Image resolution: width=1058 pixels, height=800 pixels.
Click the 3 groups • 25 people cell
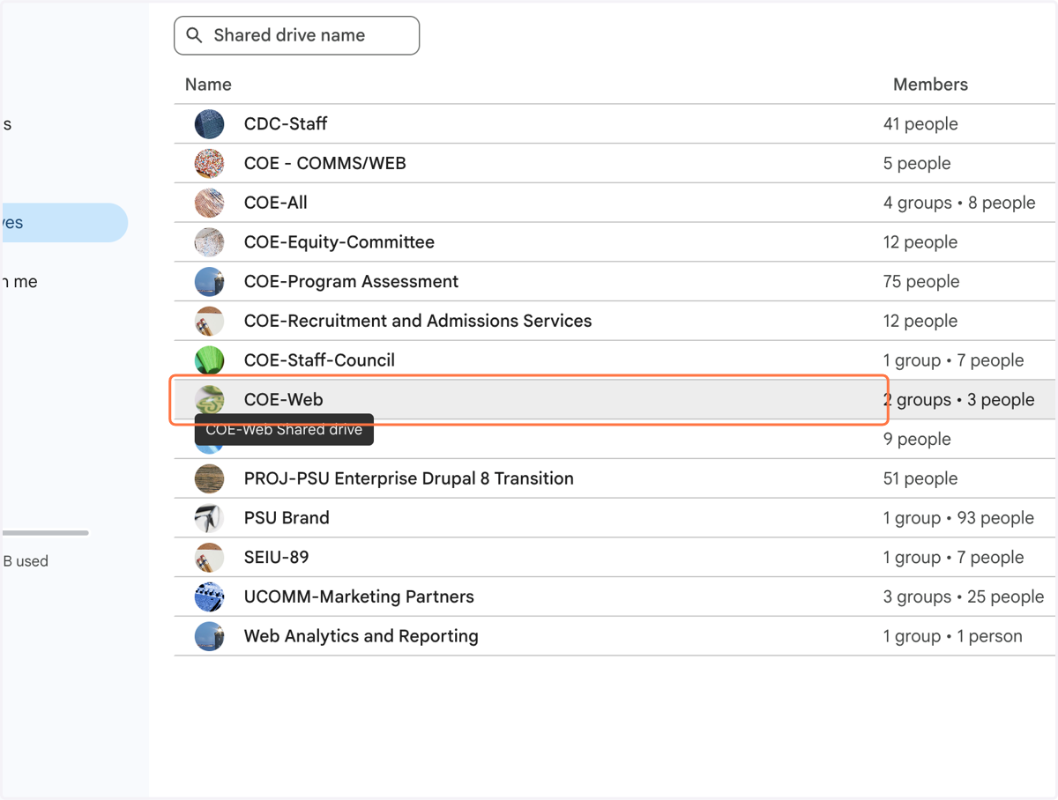964,596
